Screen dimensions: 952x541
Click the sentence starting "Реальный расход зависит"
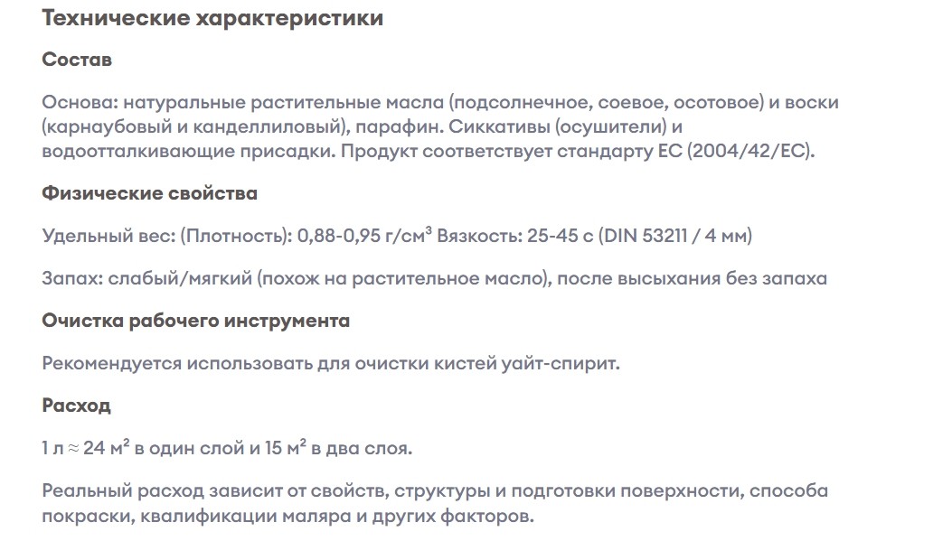[435, 503]
